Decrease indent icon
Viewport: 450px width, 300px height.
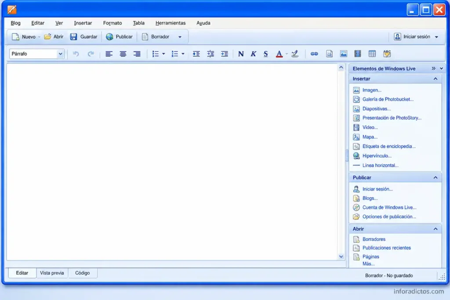click(x=196, y=54)
